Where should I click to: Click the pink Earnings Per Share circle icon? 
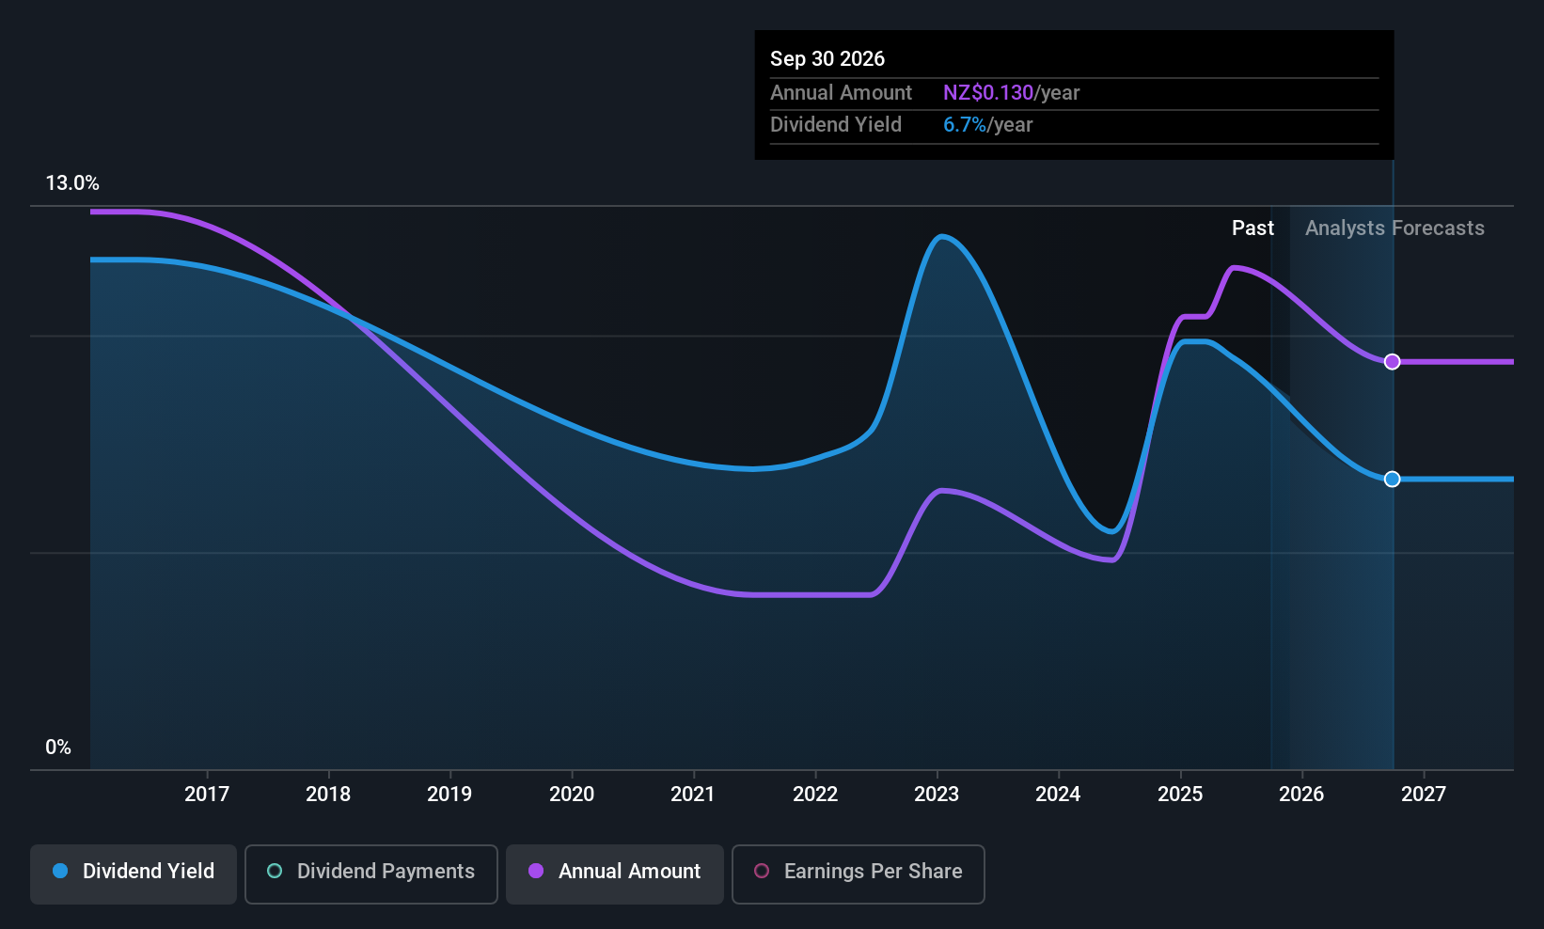[x=760, y=872]
